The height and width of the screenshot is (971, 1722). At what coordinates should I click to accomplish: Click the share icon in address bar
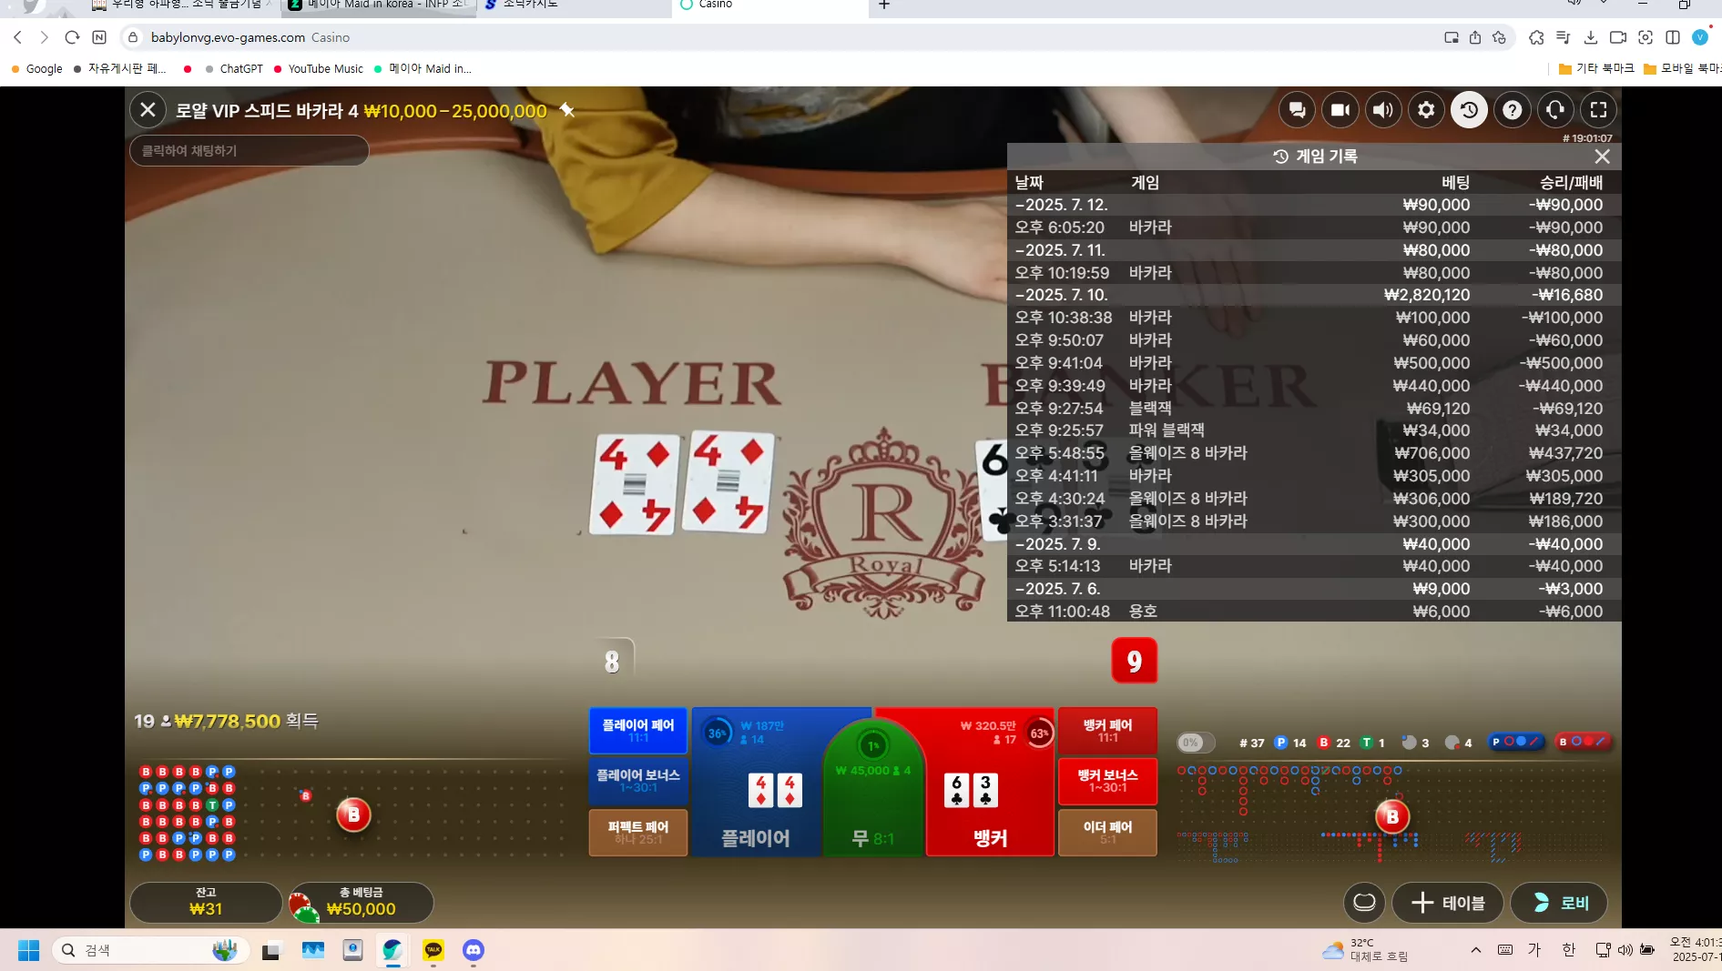(1475, 37)
